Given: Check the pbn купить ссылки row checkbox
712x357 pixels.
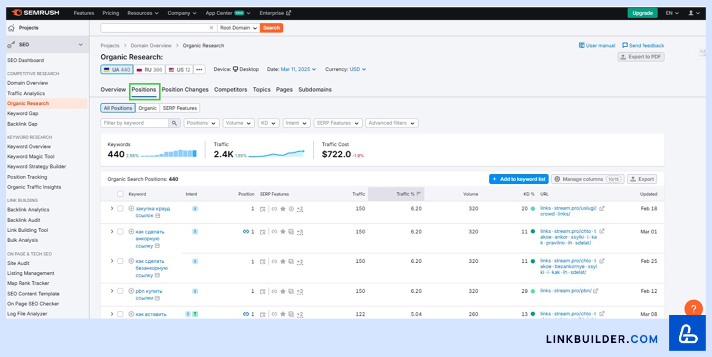Looking at the screenshot, I should point(120,291).
